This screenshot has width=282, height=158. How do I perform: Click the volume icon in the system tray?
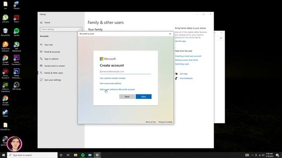coord(263,155)
